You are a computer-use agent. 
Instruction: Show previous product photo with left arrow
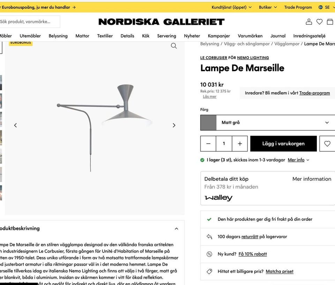[x=15, y=125]
